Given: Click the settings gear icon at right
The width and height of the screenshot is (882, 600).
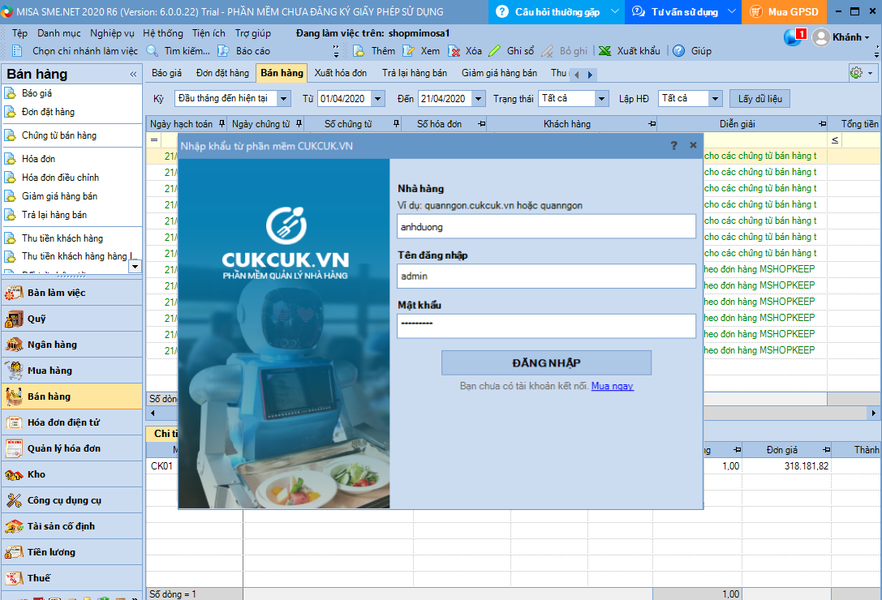Looking at the screenshot, I should click(857, 72).
